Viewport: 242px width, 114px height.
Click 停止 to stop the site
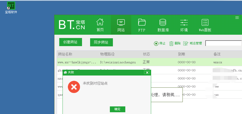[159, 43]
